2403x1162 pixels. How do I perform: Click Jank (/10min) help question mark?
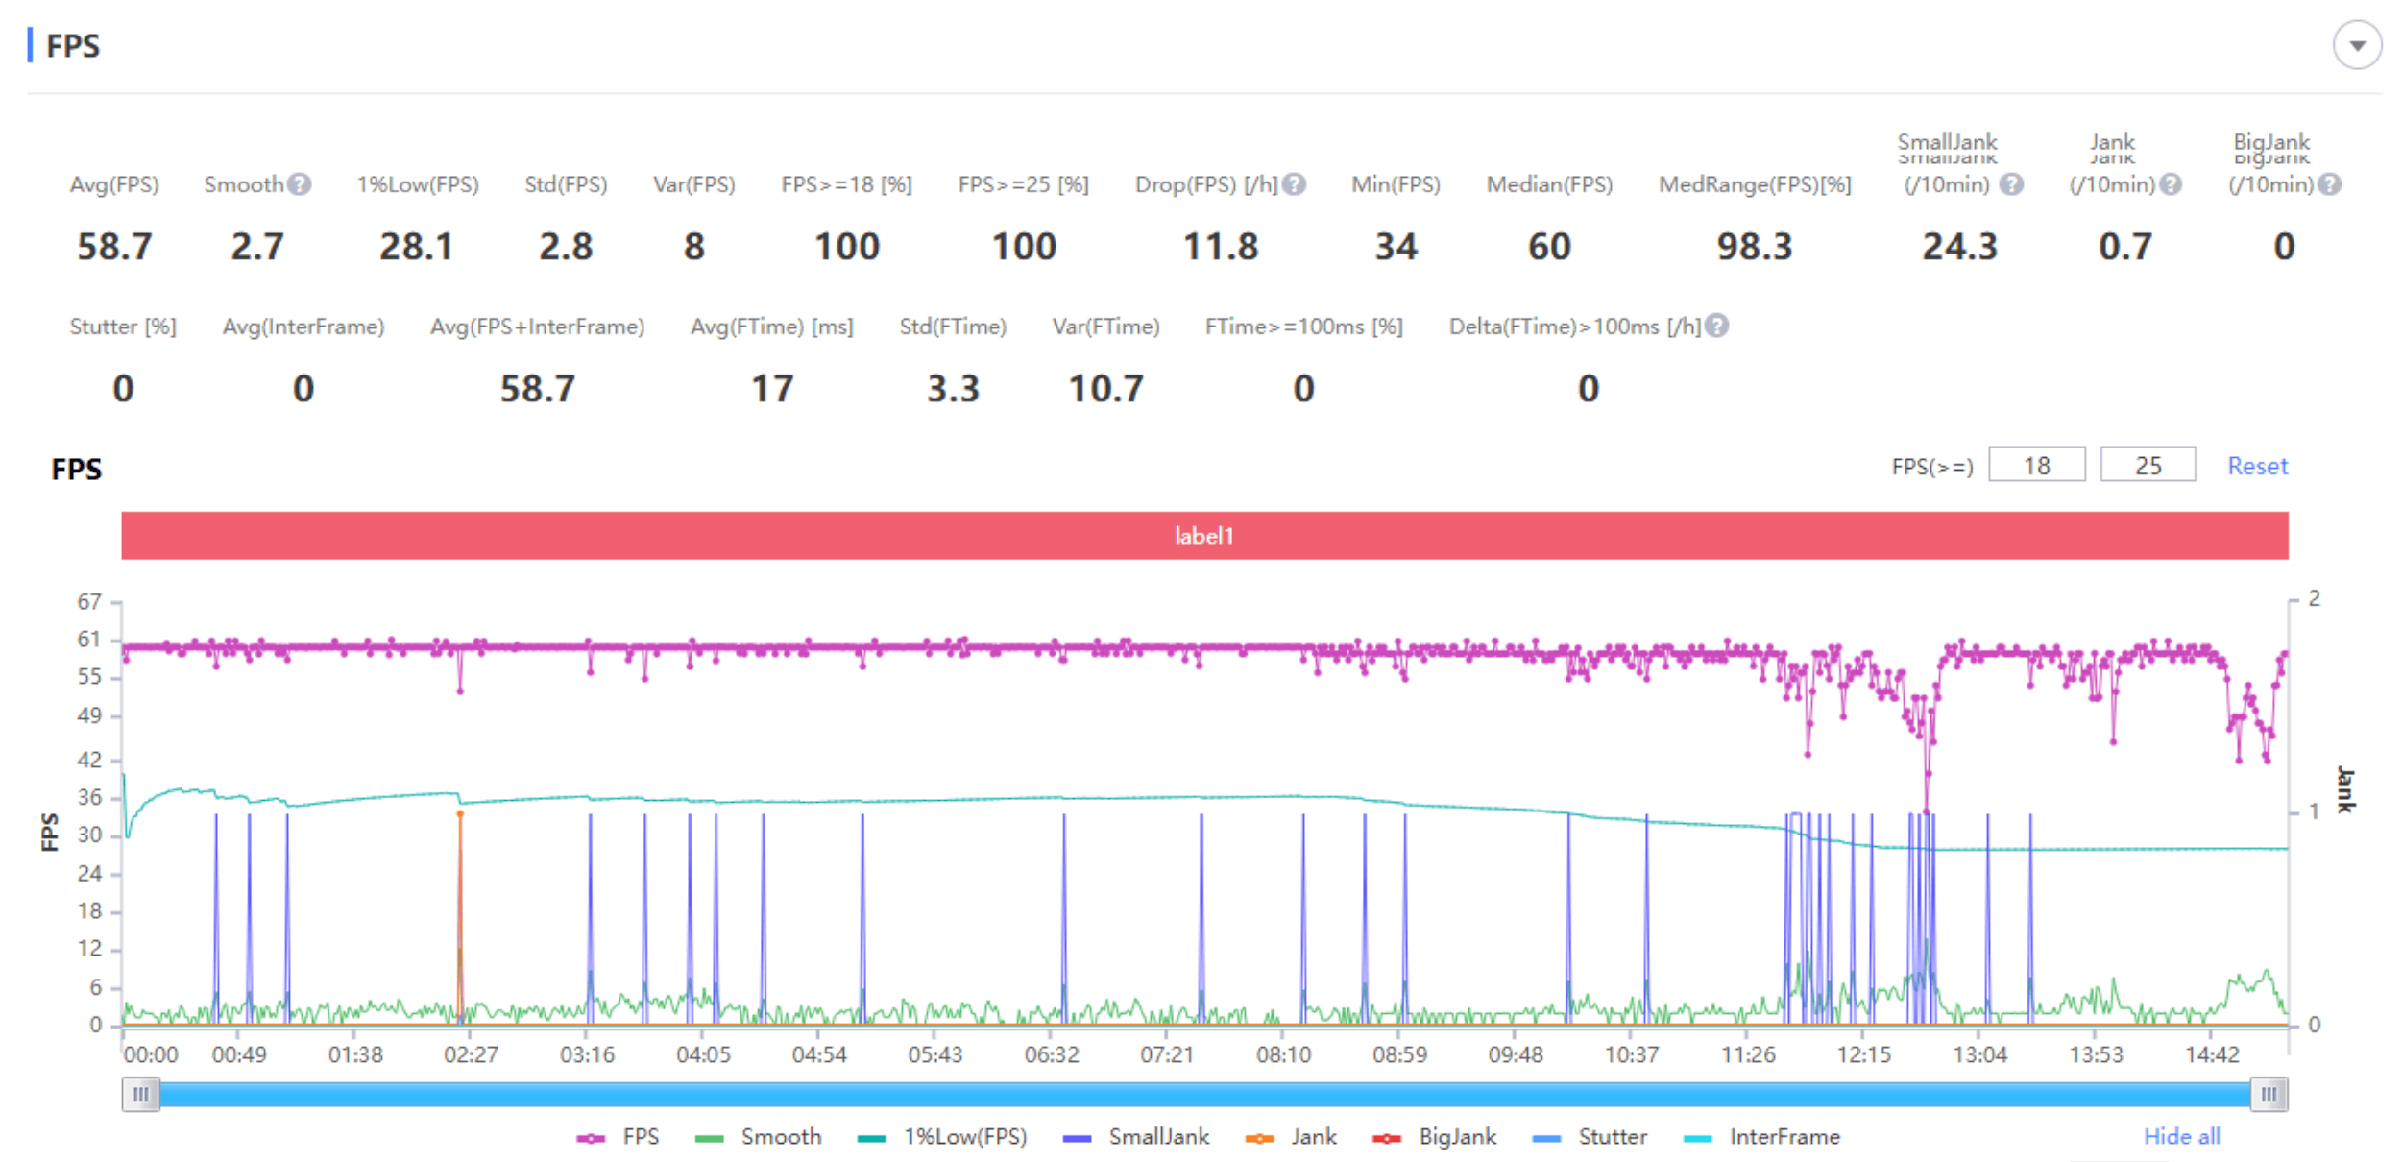coord(2171,184)
